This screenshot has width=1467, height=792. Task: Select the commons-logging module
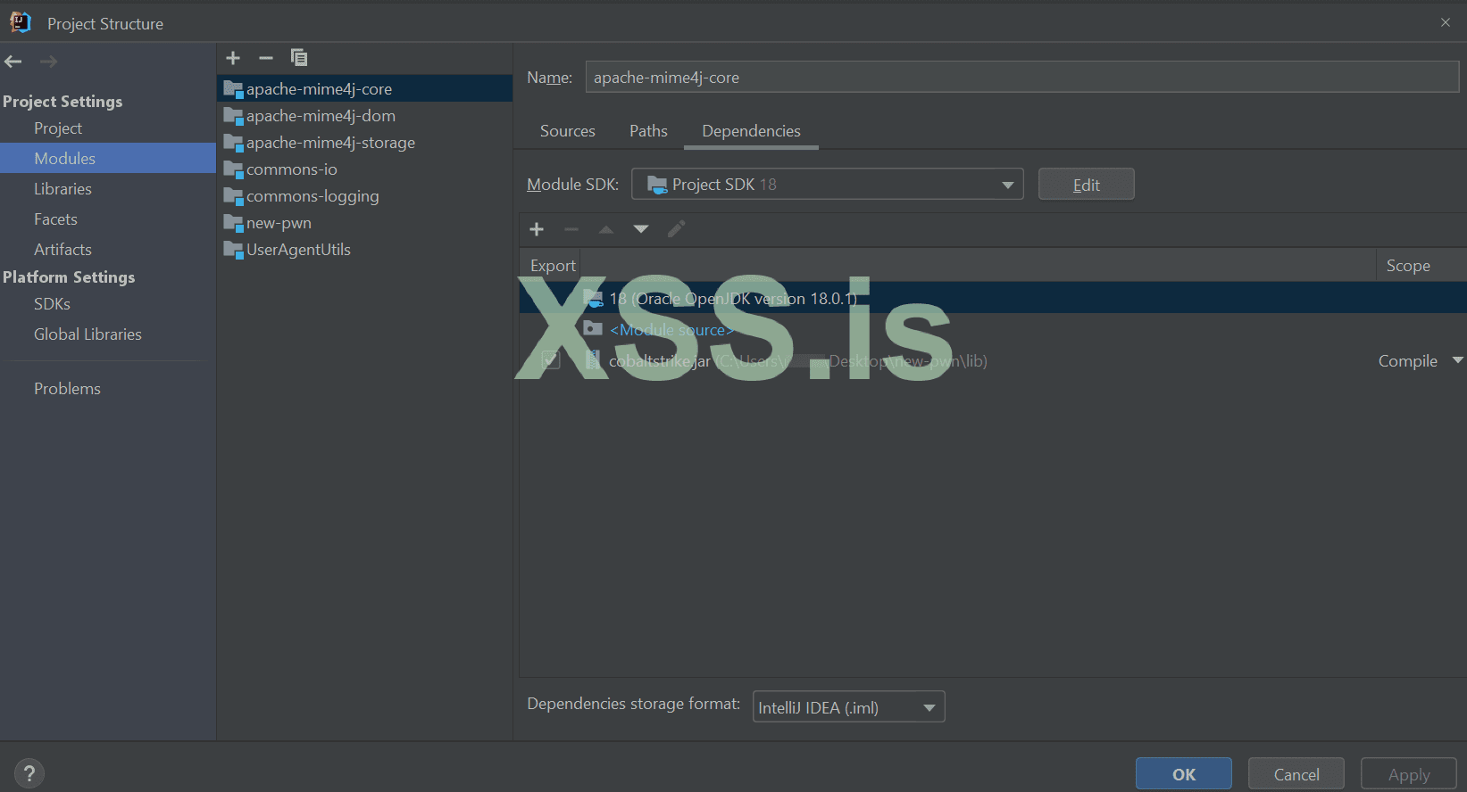click(365, 196)
